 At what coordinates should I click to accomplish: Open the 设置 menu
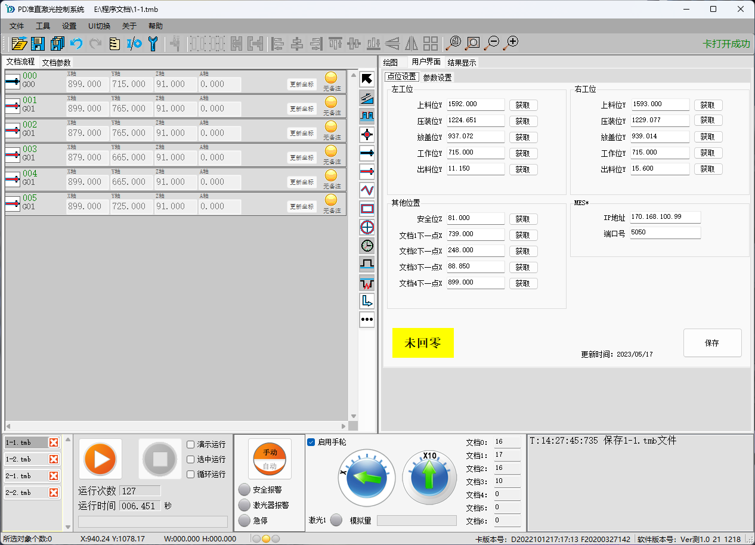[69, 26]
